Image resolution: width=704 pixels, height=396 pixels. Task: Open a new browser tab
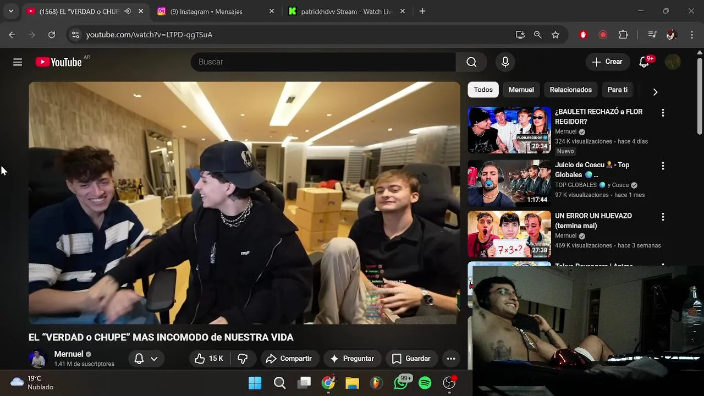(x=422, y=11)
